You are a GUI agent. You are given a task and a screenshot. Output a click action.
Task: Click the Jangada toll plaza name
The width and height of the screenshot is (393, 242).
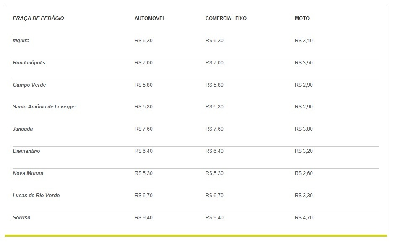(x=23, y=129)
